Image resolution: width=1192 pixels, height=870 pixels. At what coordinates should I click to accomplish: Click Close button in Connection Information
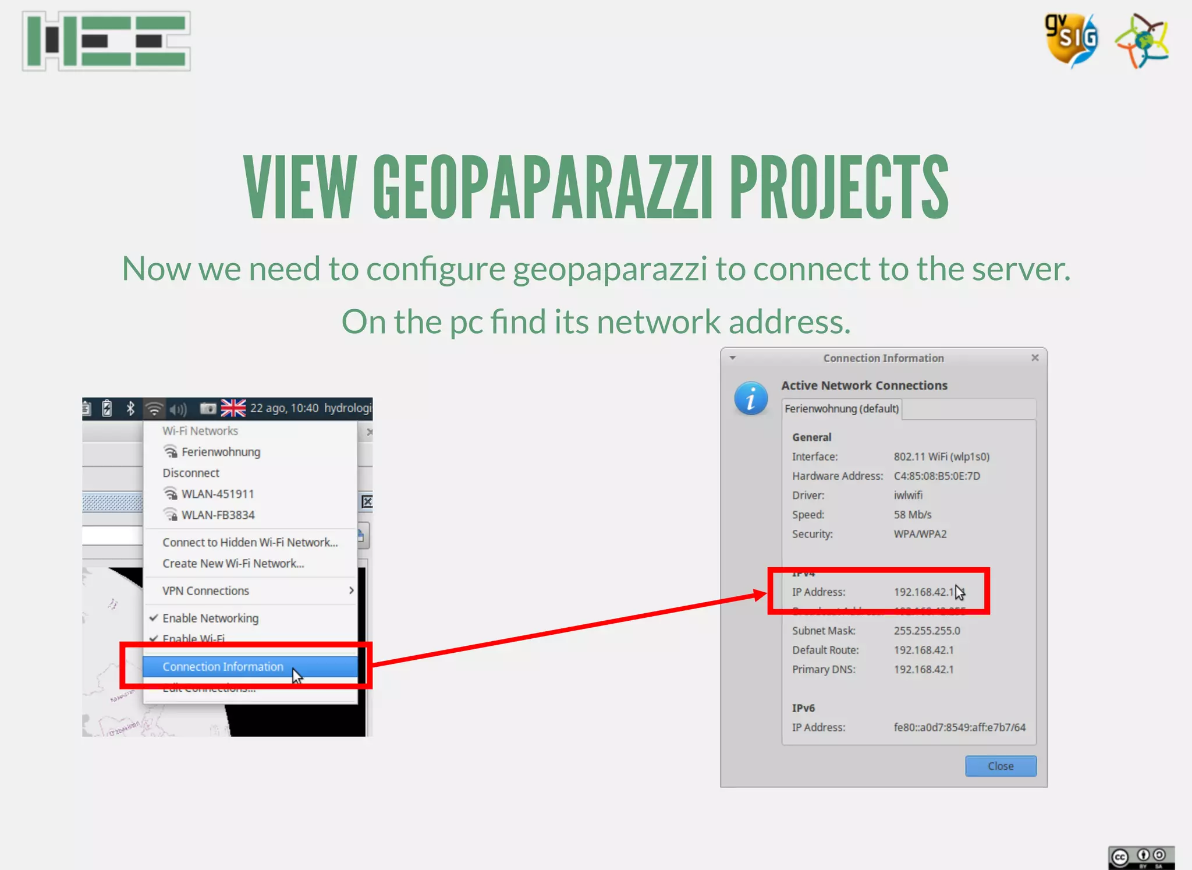(x=1001, y=766)
